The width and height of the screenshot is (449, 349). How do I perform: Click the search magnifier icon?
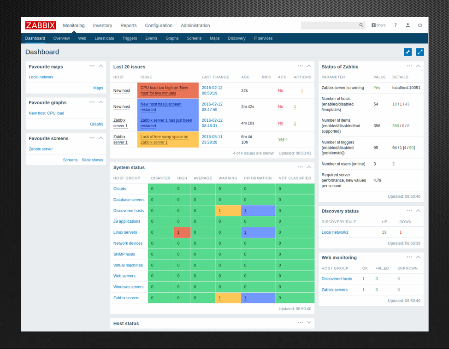[x=361, y=25]
